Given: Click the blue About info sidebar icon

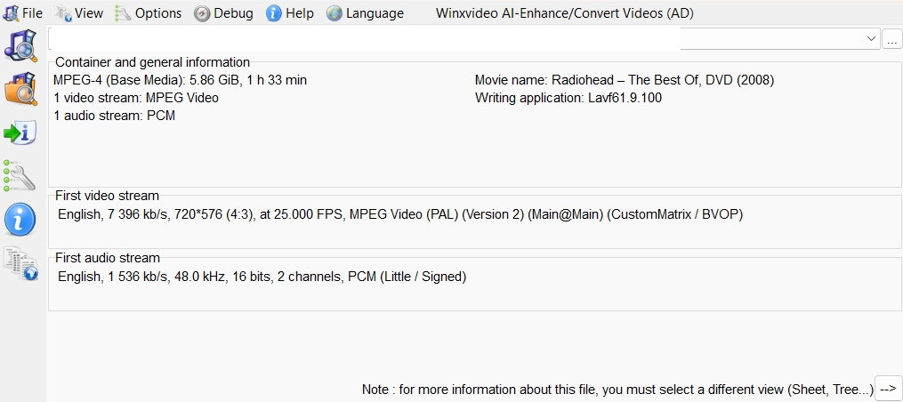Looking at the screenshot, I should 21,219.
